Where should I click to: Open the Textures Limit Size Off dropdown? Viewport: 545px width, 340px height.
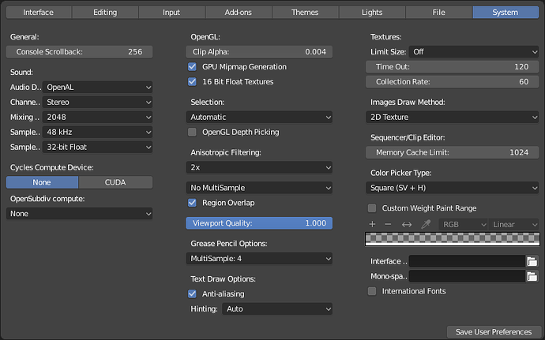(x=474, y=52)
